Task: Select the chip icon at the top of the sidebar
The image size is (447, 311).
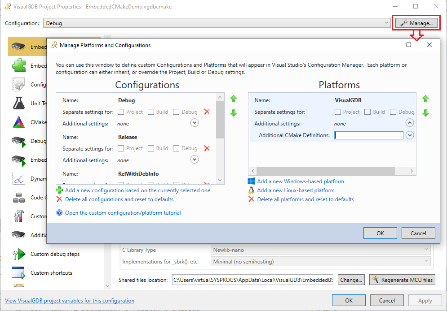Action: pyautogui.click(x=18, y=46)
